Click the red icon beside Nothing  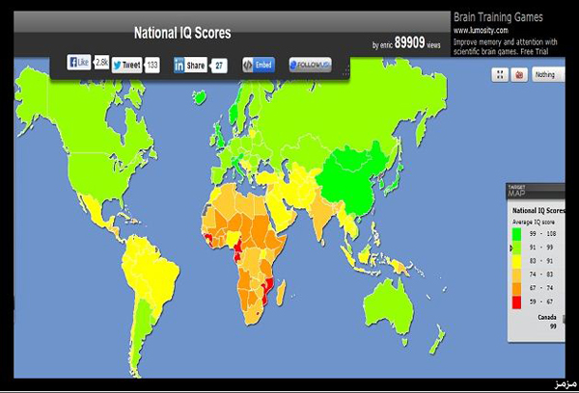[519, 73]
